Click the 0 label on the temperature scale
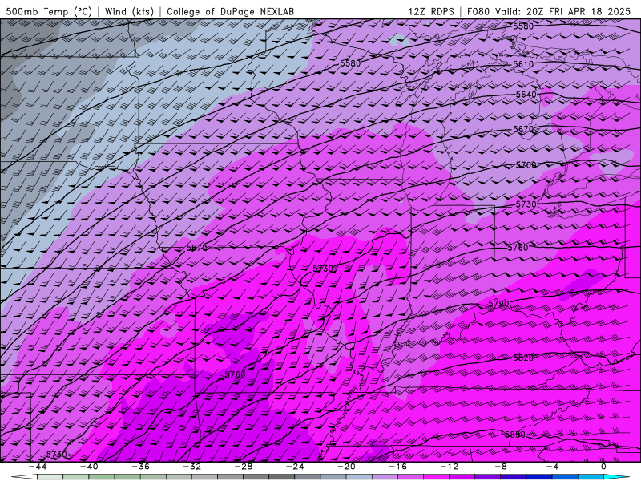This screenshot has height=481, width=641. point(603,467)
